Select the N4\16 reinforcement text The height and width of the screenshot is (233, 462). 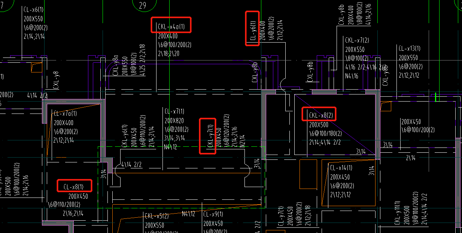click(x=352, y=76)
